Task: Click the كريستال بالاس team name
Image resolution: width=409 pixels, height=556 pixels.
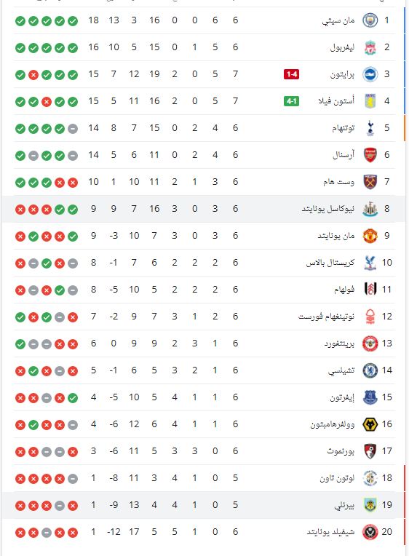Action: (x=330, y=263)
